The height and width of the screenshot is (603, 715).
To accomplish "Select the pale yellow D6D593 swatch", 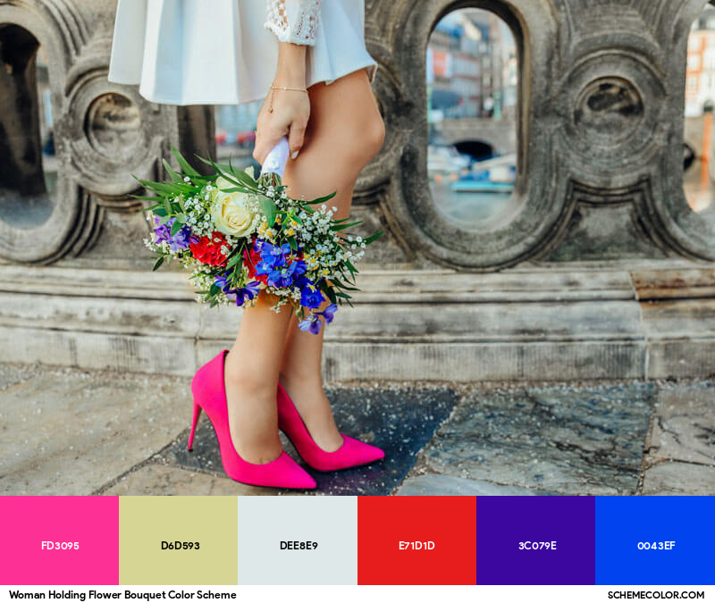I will [178, 540].
